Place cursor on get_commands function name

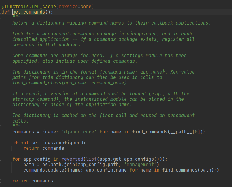(x=29, y=12)
